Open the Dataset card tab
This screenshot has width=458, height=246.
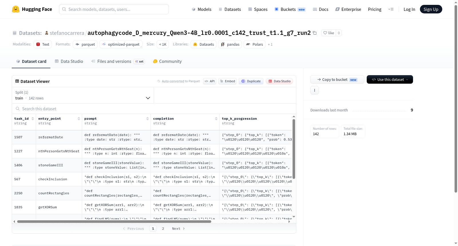click(31, 61)
